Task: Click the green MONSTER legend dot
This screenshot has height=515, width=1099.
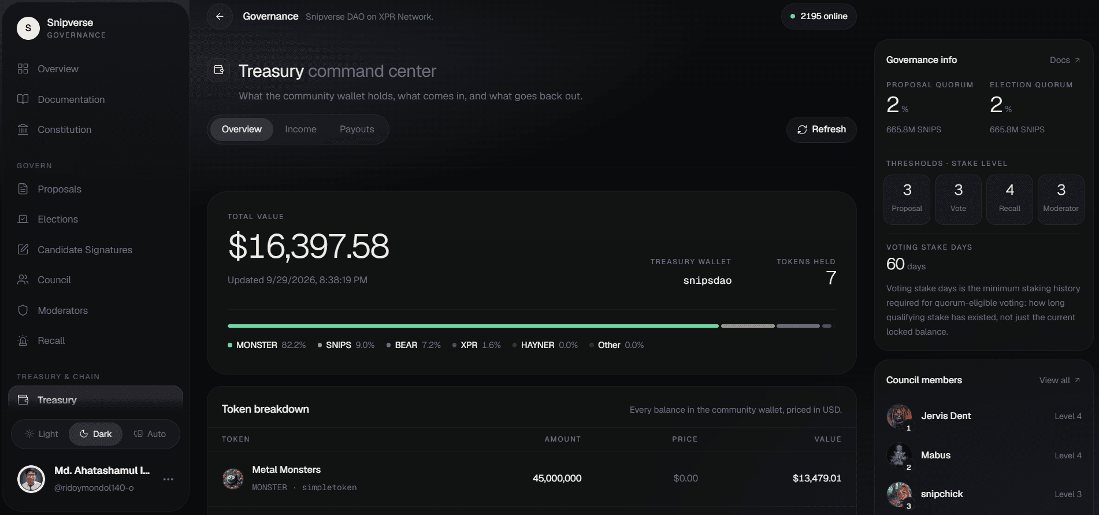Action: click(x=230, y=345)
